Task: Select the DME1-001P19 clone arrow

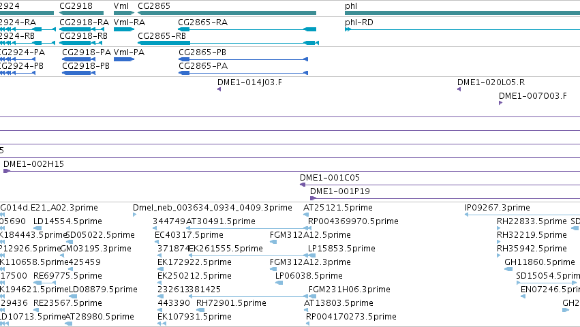Action: tap(314, 198)
